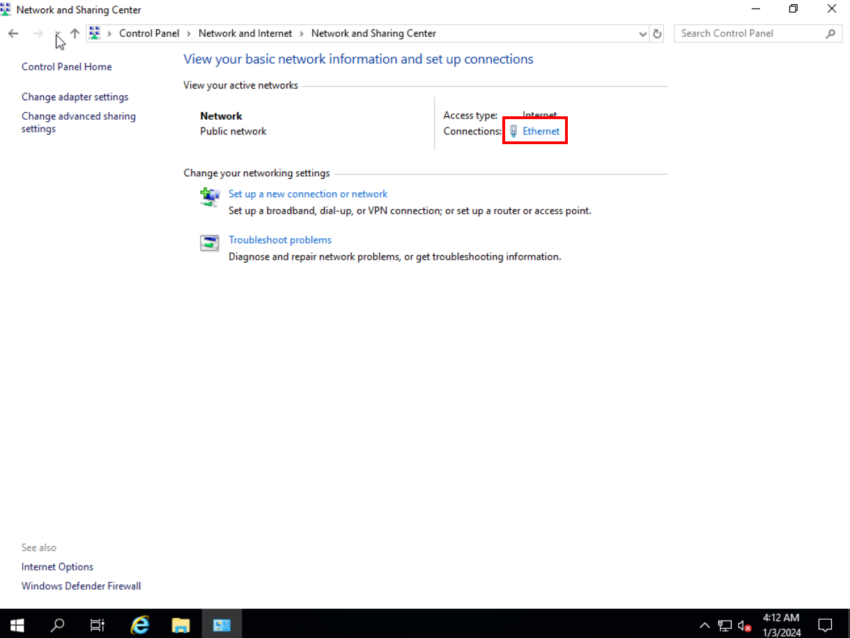The image size is (850, 638).
Task: Open the Ethernet connection link
Action: pyautogui.click(x=541, y=131)
